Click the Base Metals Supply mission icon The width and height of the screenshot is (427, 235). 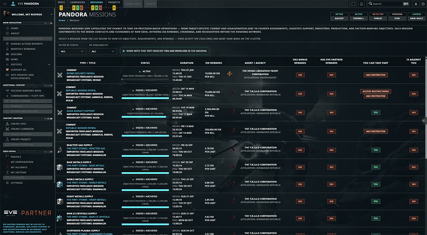point(60,167)
